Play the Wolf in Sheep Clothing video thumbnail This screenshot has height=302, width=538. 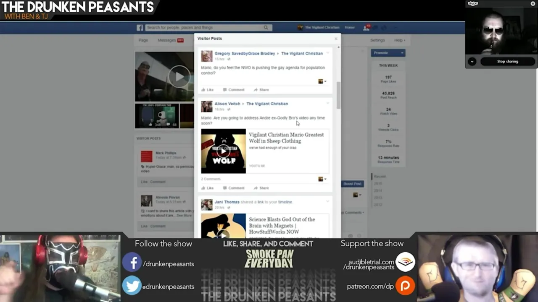coord(223,151)
